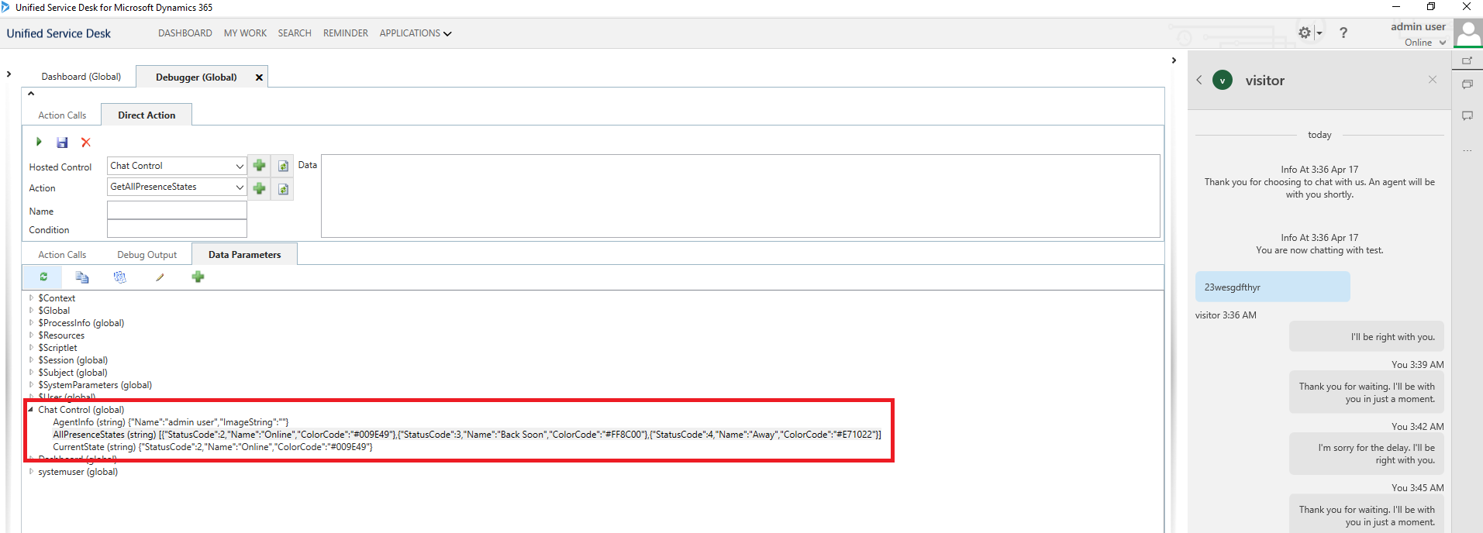This screenshot has width=1483, height=533.
Task: Go back using the chevron beside visitor
Action: point(1199,80)
